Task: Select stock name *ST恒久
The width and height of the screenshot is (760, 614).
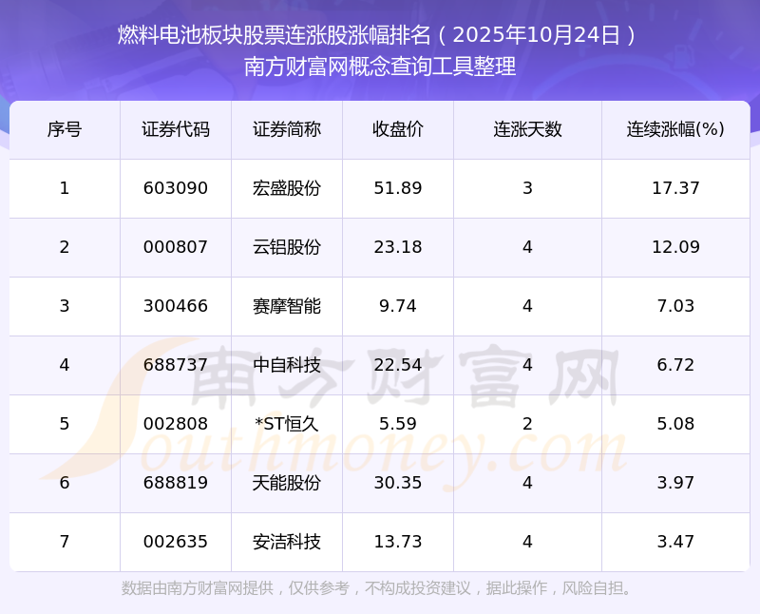Action: point(287,424)
